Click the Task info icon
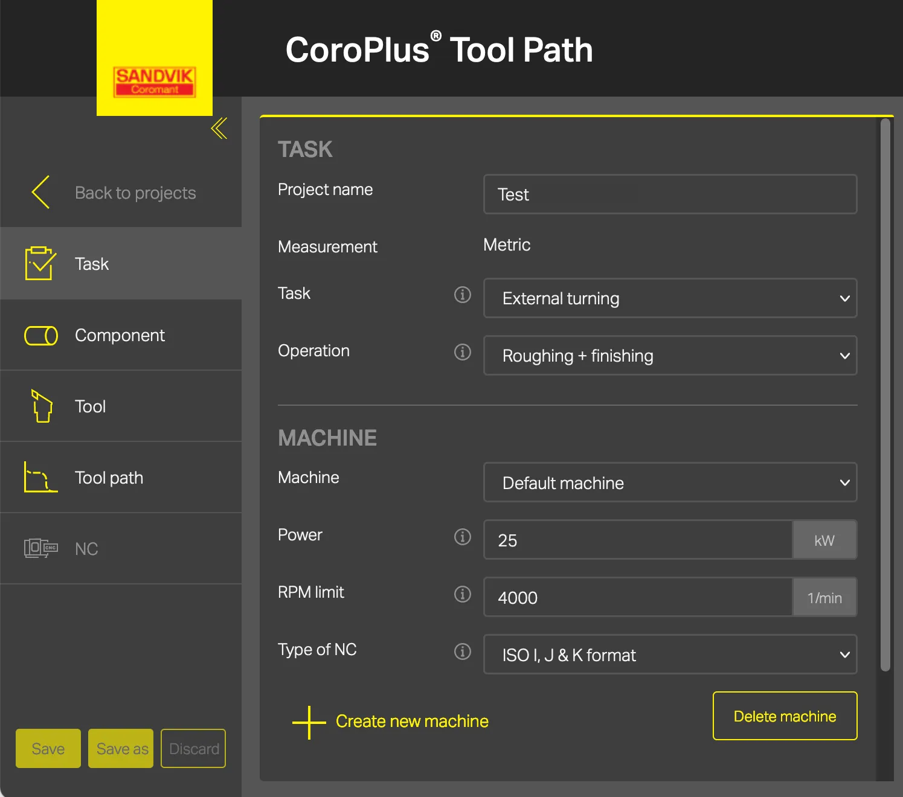The image size is (903, 797). 463,295
